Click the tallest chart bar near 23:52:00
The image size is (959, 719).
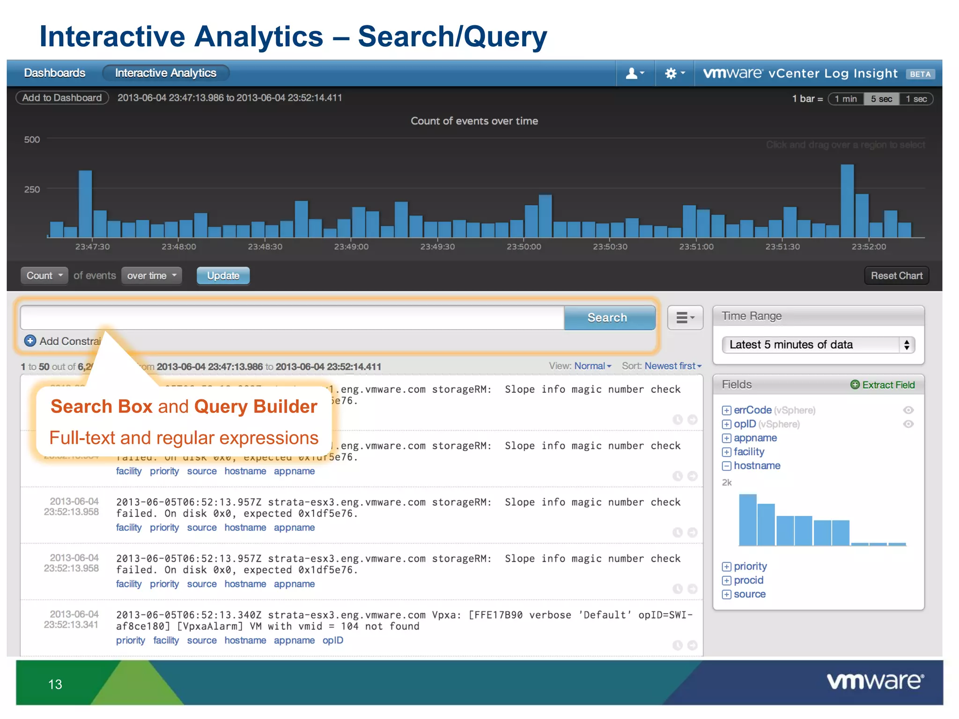847,201
